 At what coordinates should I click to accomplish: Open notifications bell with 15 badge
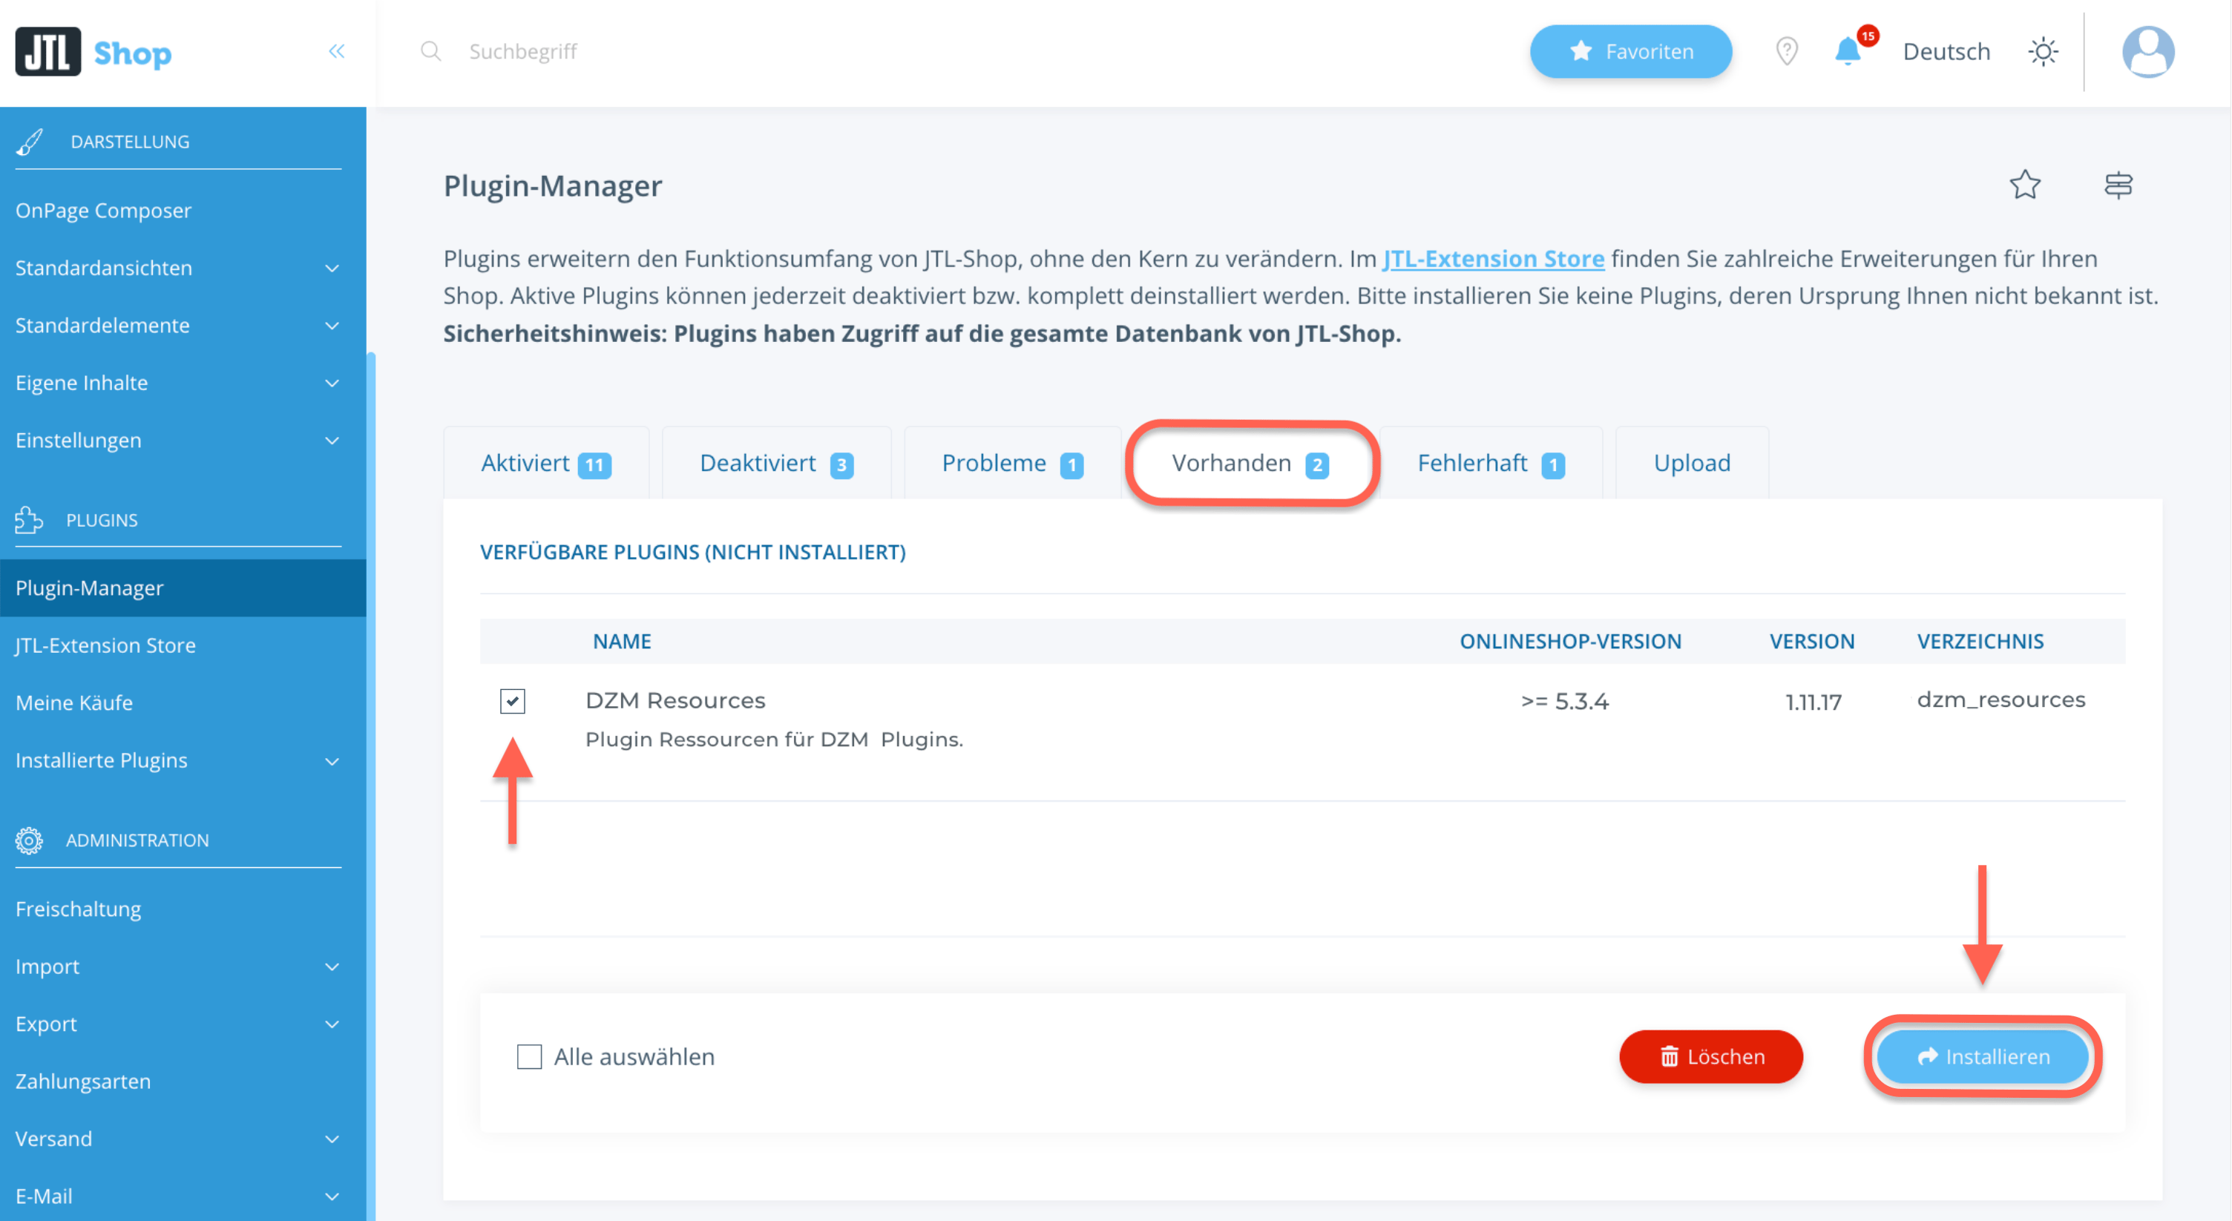[1850, 50]
